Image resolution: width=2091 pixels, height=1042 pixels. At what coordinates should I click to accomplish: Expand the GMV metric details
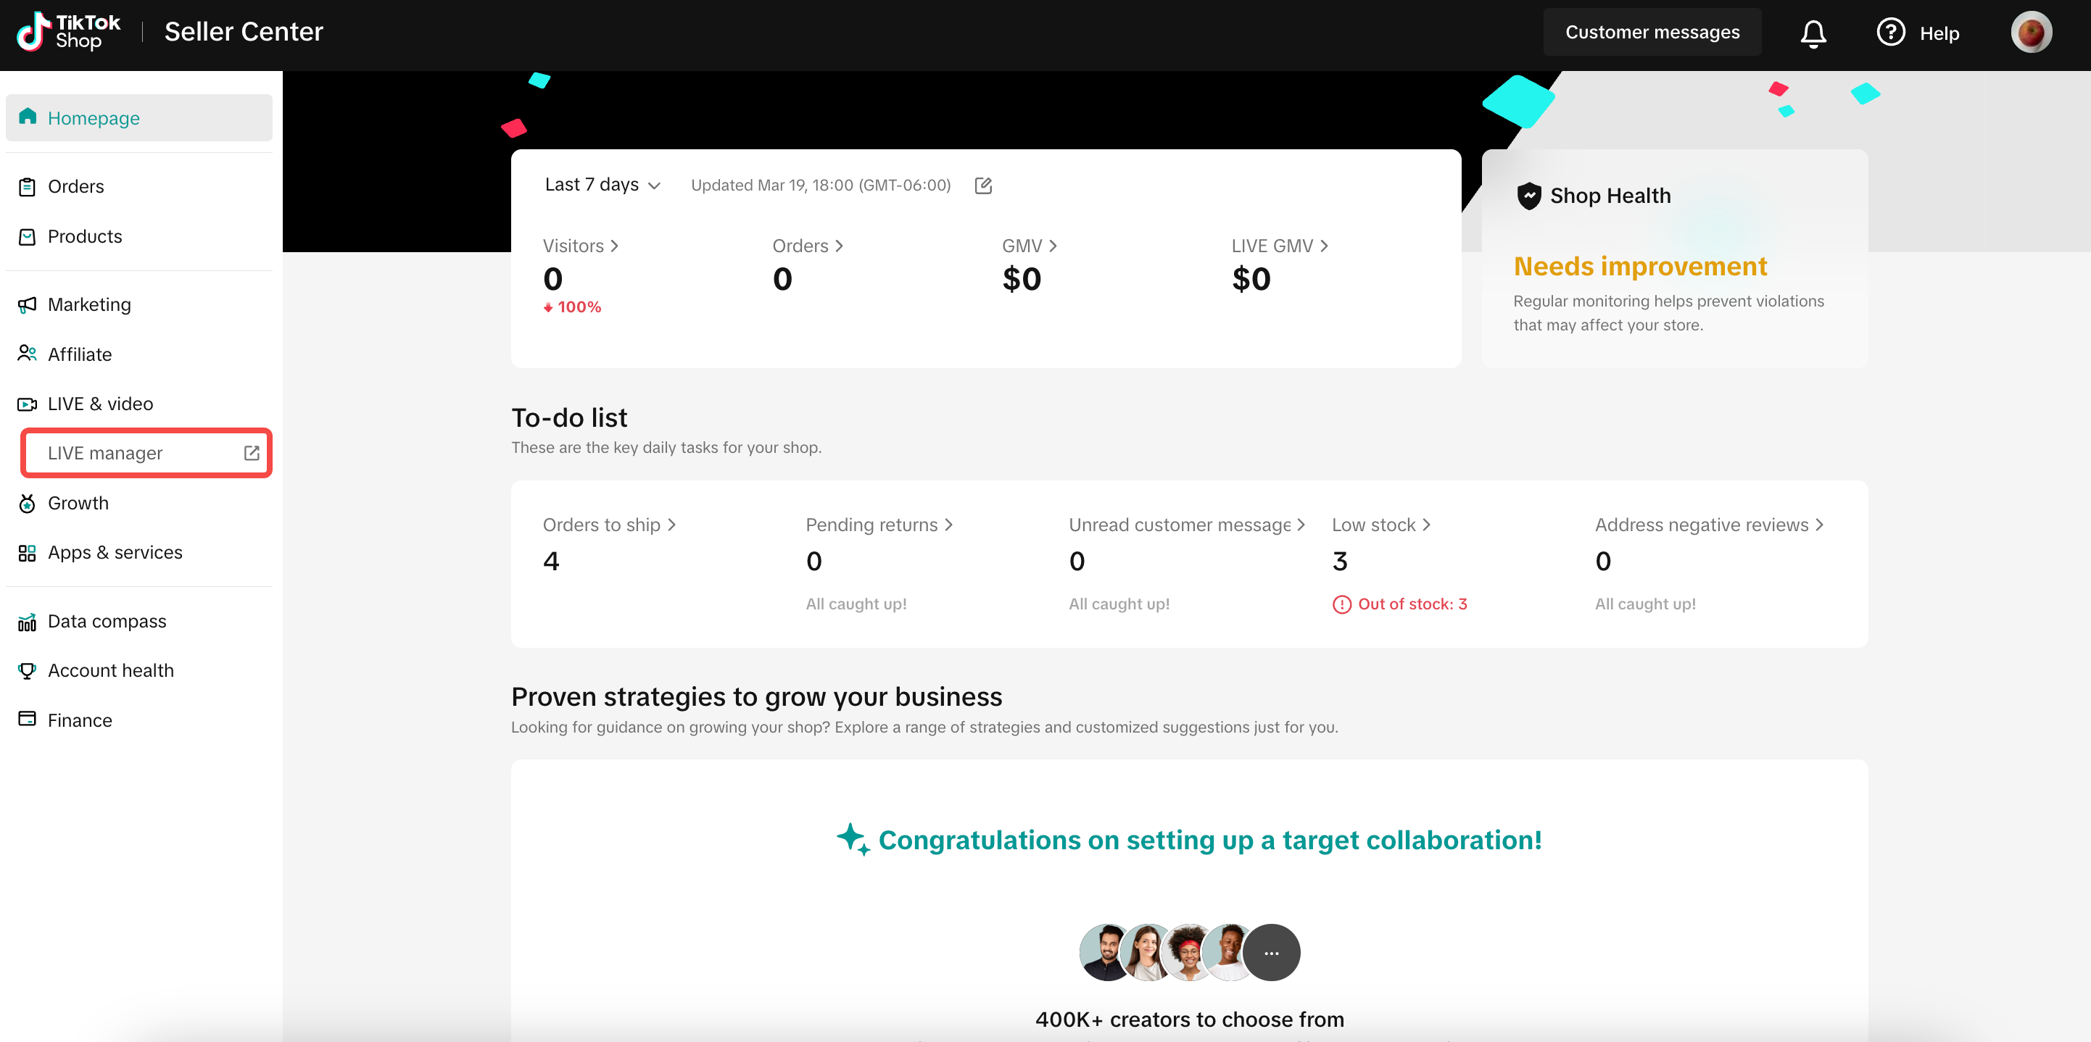tap(1030, 246)
